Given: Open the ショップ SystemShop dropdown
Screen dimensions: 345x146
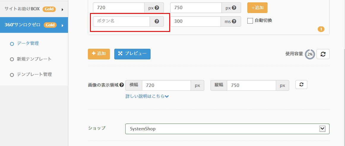Looking at the screenshot, I should click(227, 129).
